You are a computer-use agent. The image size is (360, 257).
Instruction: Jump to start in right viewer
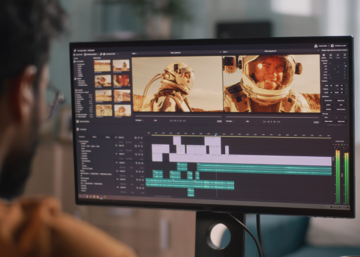click(264, 122)
